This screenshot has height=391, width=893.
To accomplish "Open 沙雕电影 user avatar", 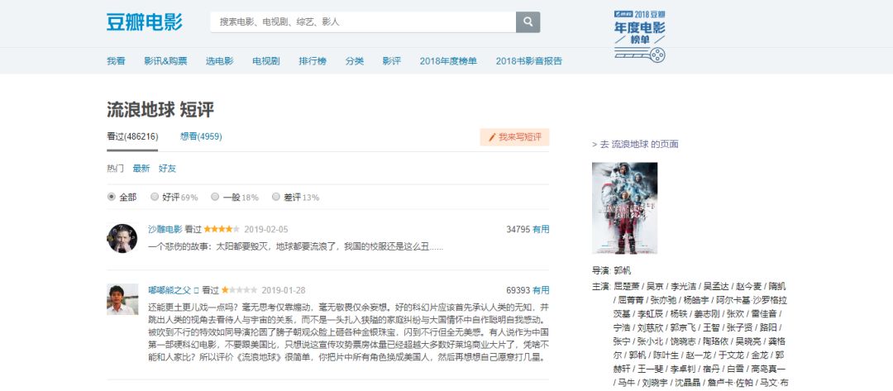I will point(122,238).
